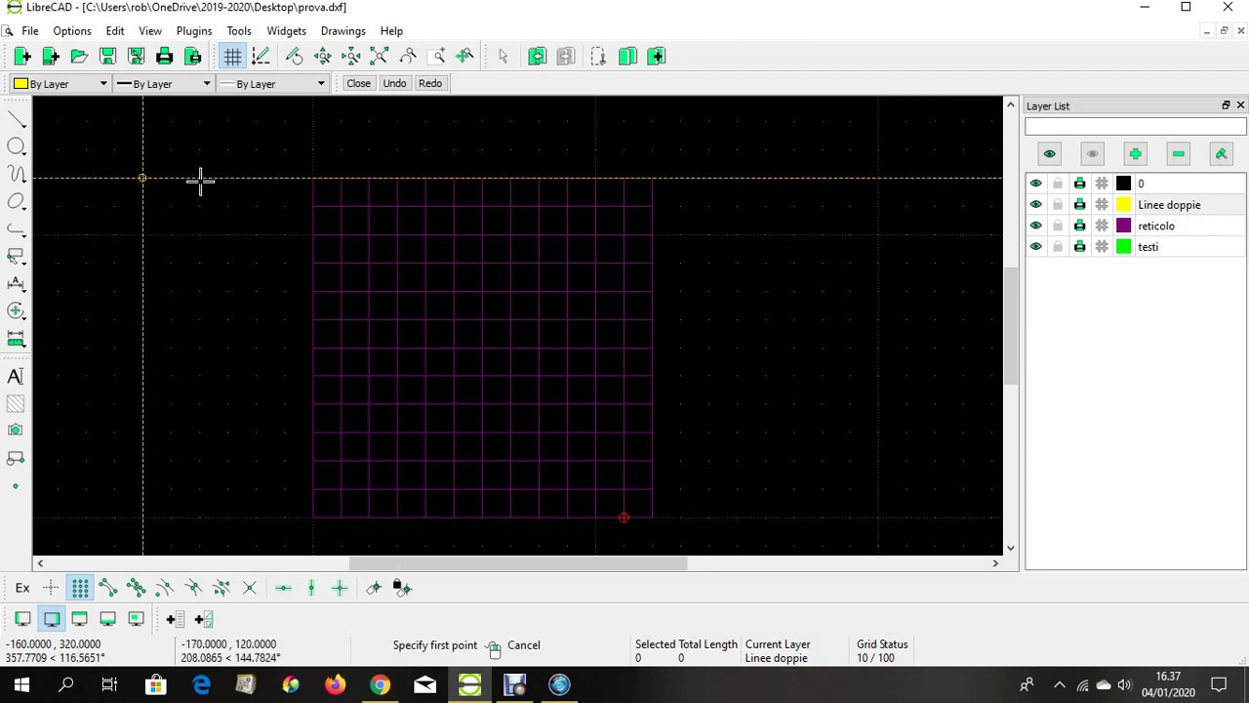The image size is (1249, 703).
Task: Select the text tool (A) in left toolbar
Action: 16,376
